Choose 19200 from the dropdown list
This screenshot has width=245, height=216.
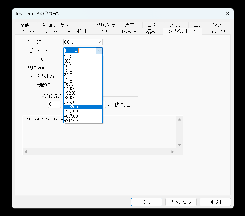[83, 93]
